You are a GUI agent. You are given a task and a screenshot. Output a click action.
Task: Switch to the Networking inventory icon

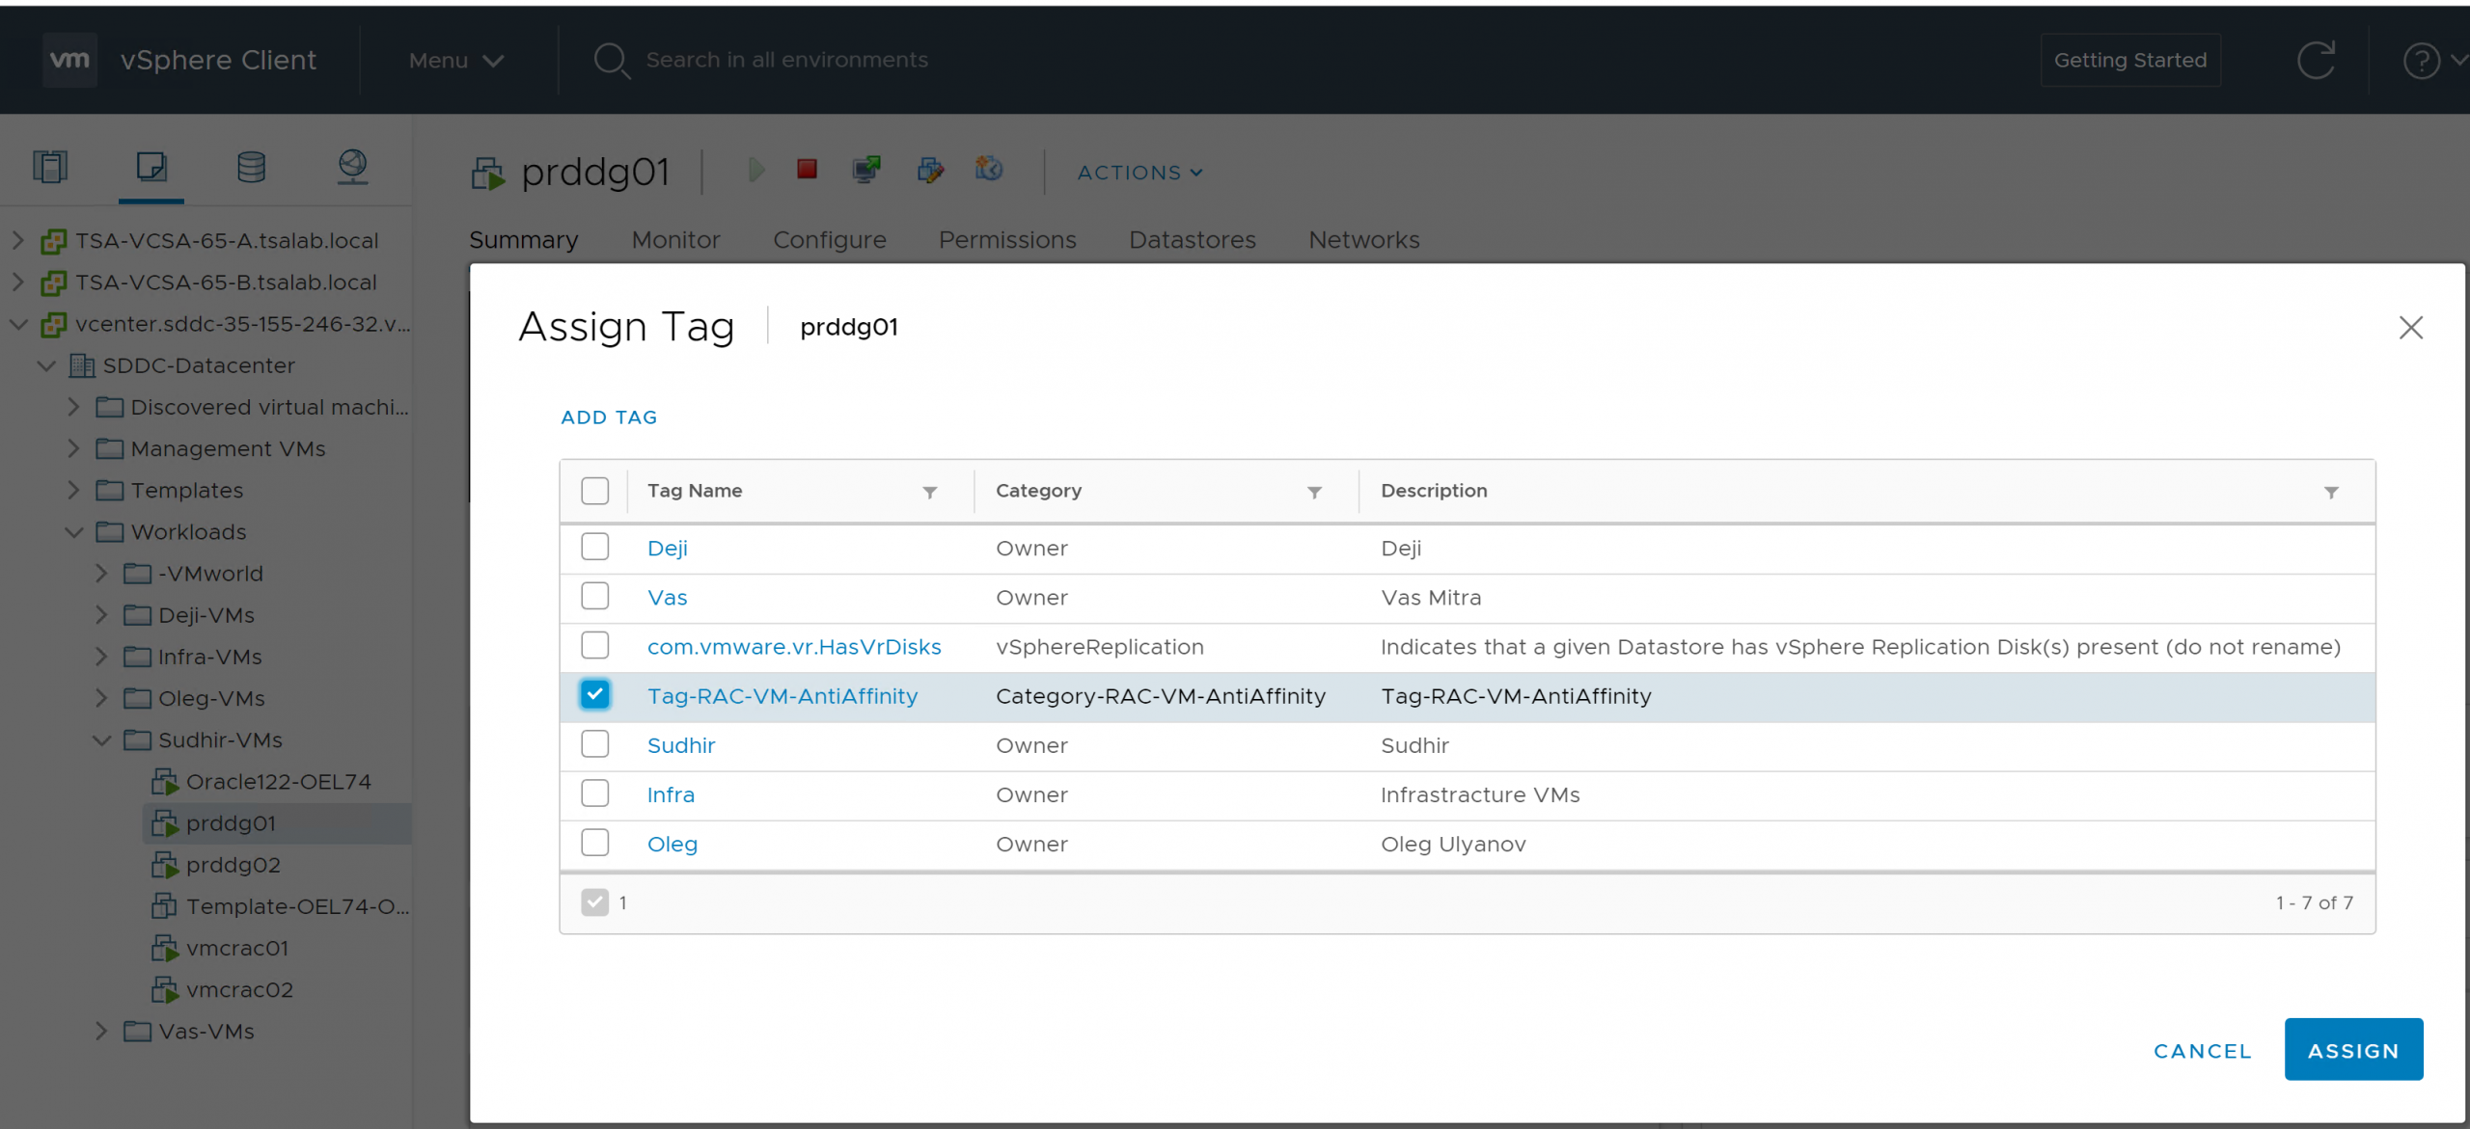[352, 167]
